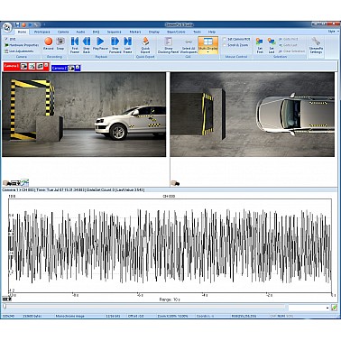The width and height of the screenshot is (341, 341).
Task: Click the second icon on Camera 1 tab
Action: pos(32,67)
